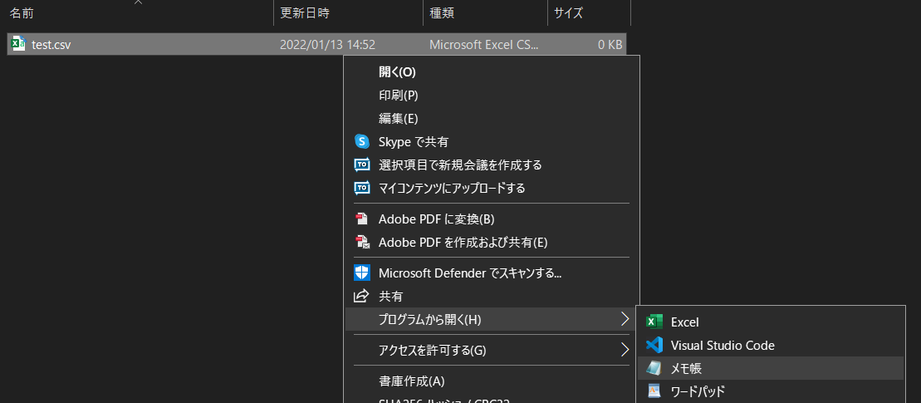Click the file size 0 KB
This screenshot has height=403, width=921.
coord(610,45)
